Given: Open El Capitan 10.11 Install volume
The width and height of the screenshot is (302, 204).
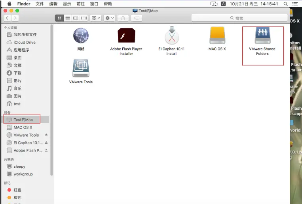Looking at the screenshot, I should [x=172, y=36].
